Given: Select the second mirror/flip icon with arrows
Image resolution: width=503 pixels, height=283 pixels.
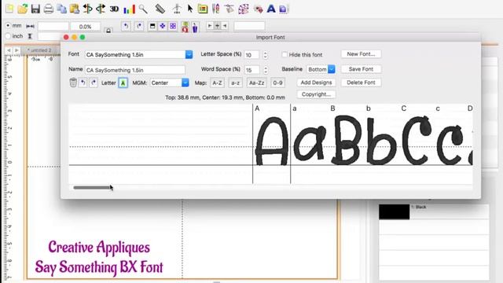Looking at the screenshot, I should pos(101,9).
